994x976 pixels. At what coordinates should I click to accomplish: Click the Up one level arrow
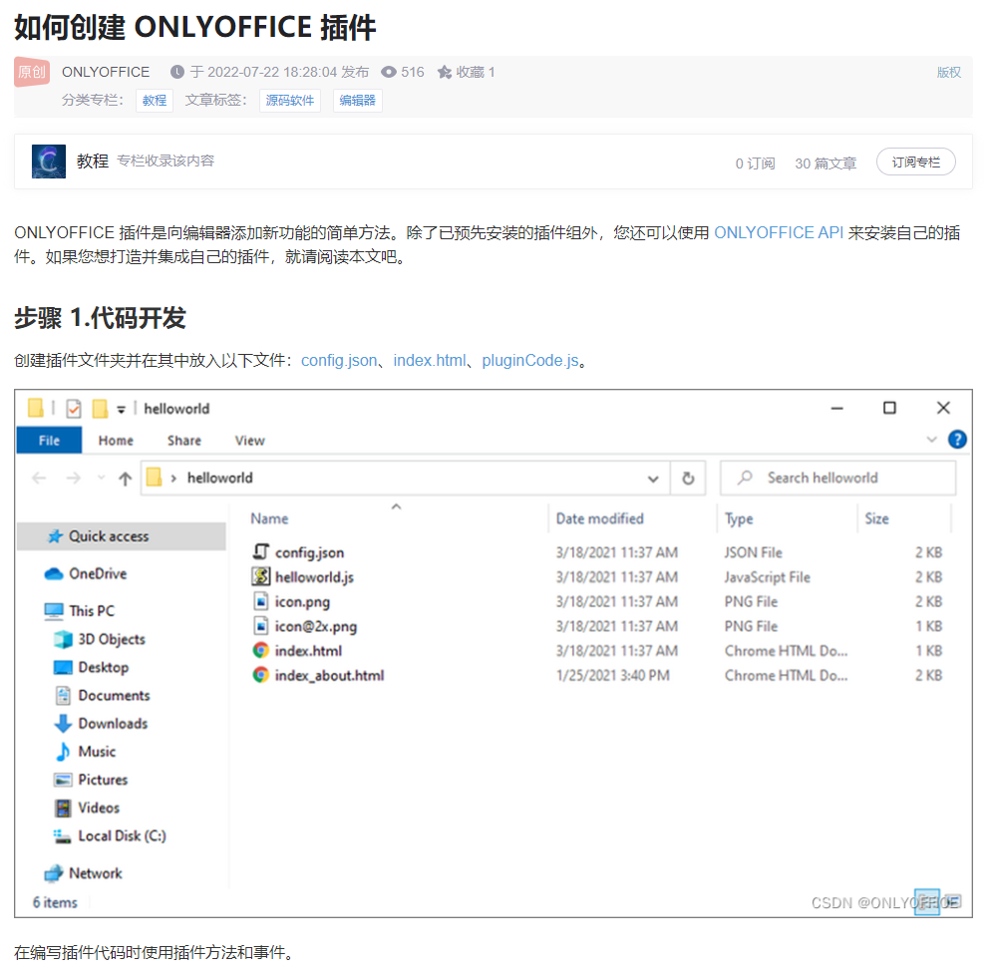(x=126, y=480)
